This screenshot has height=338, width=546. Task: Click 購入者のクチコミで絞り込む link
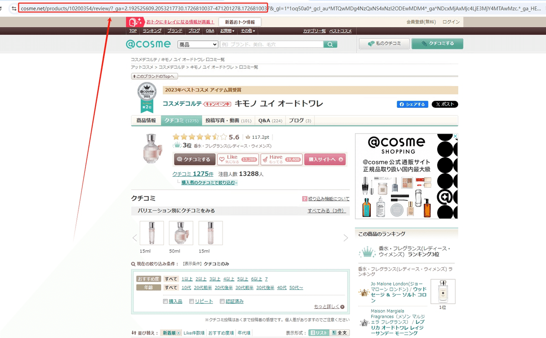pyautogui.click(x=209, y=182)
